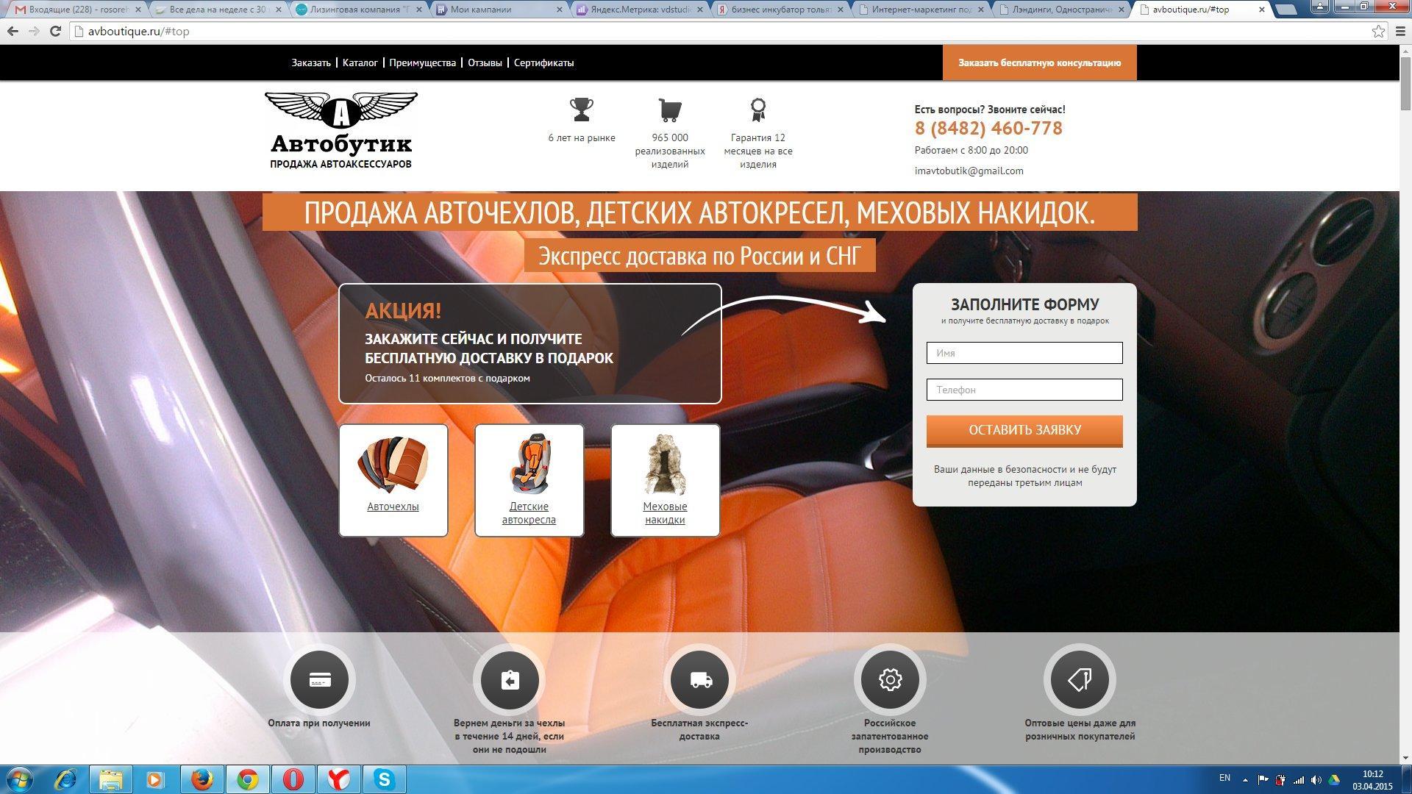Click the shopping cart icon in the header
Screen dimensions: 1412x794
(669, 110)
